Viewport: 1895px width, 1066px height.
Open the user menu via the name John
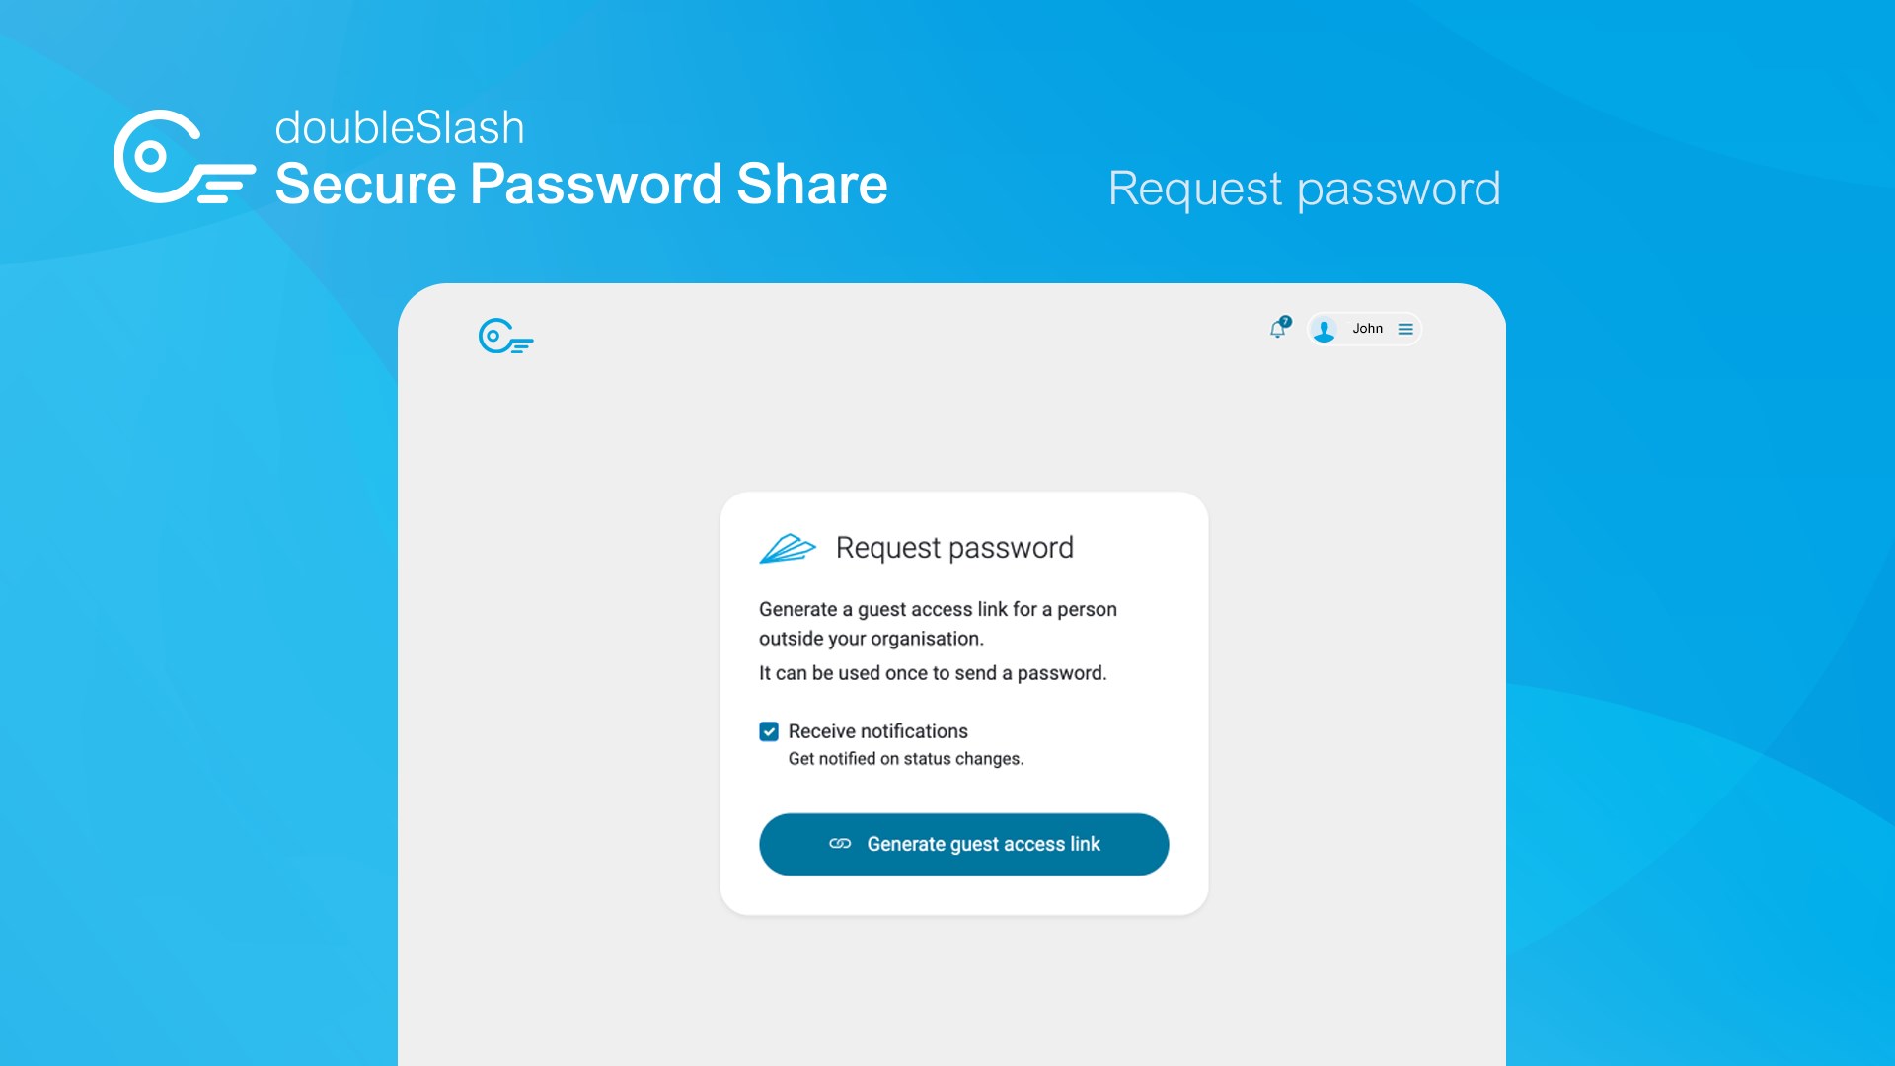click(1367, 329)
